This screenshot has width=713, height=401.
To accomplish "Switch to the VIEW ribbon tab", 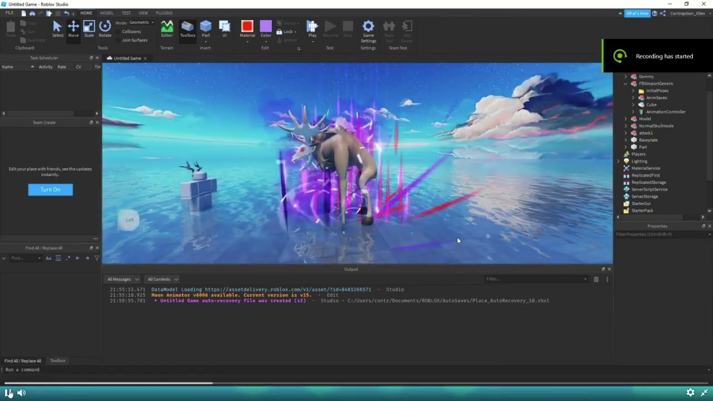I will (x=143, y=13).
